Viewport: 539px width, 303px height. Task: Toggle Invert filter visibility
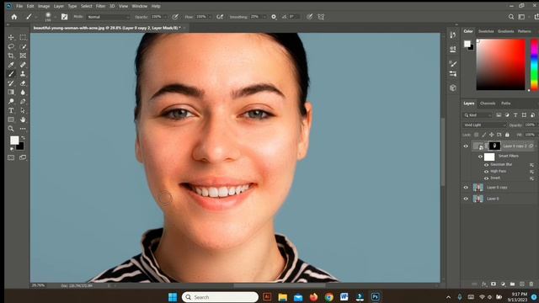pyautogui.click(x=486, y=178)
